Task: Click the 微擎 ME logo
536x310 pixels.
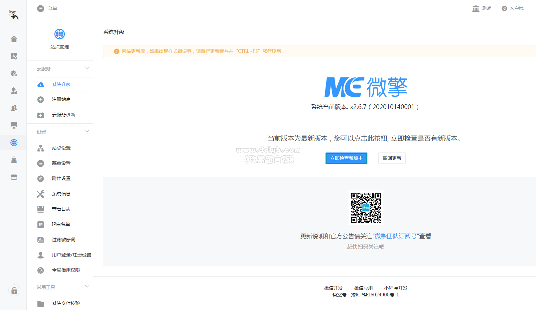Action: pos(366,87)
